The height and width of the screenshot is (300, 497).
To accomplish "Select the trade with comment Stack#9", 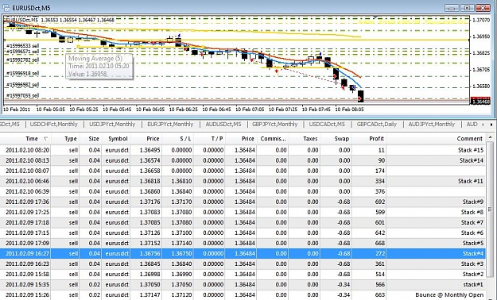I will click(x=243, y=202).
